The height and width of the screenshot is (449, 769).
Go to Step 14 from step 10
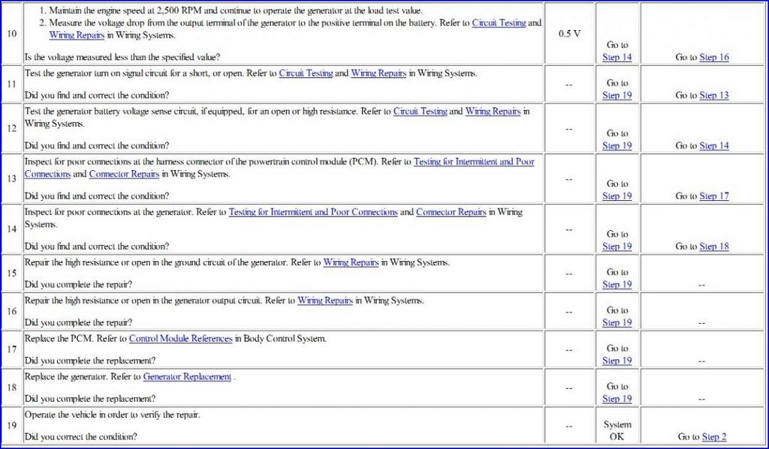click(617, 57)
